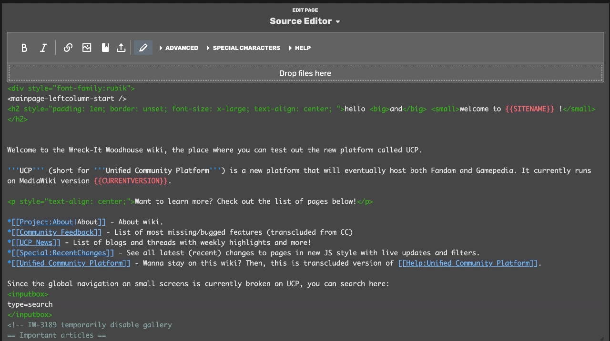Image resolution: width=610 pixels, height=341 pixels.
Task: Toggle syntax highlighting pencil icon
Action: click(x=143, y=48)
